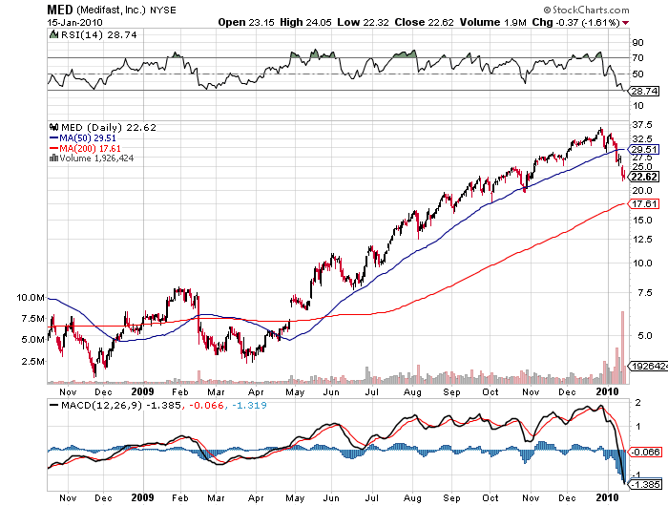Click the 90 level on RSI axis
Screen dimensions: 668x506
point(637,43)
